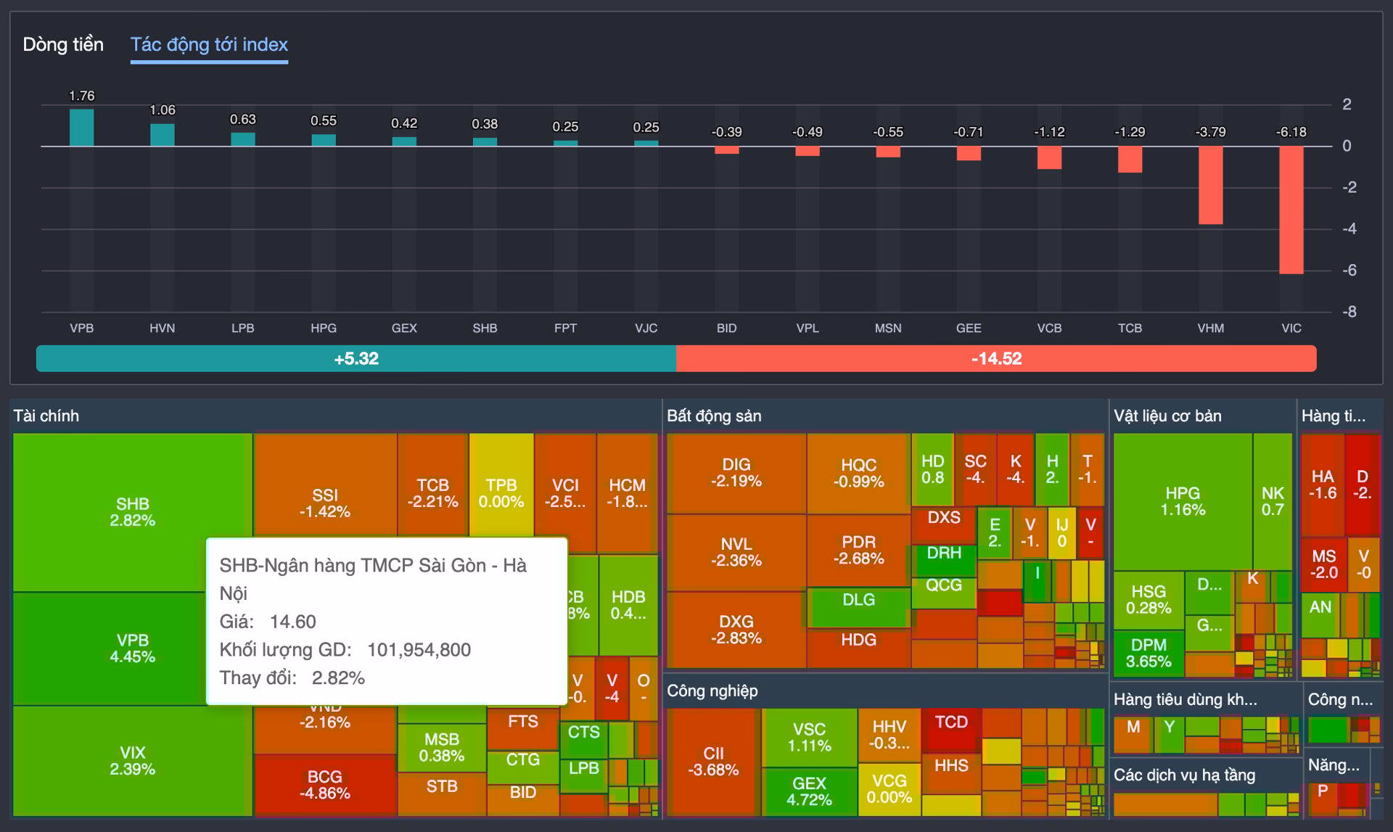This screenshot has height=832, width=1393.
Task: Click the CII -3.68% tile
Action: [x=712, y=762]
